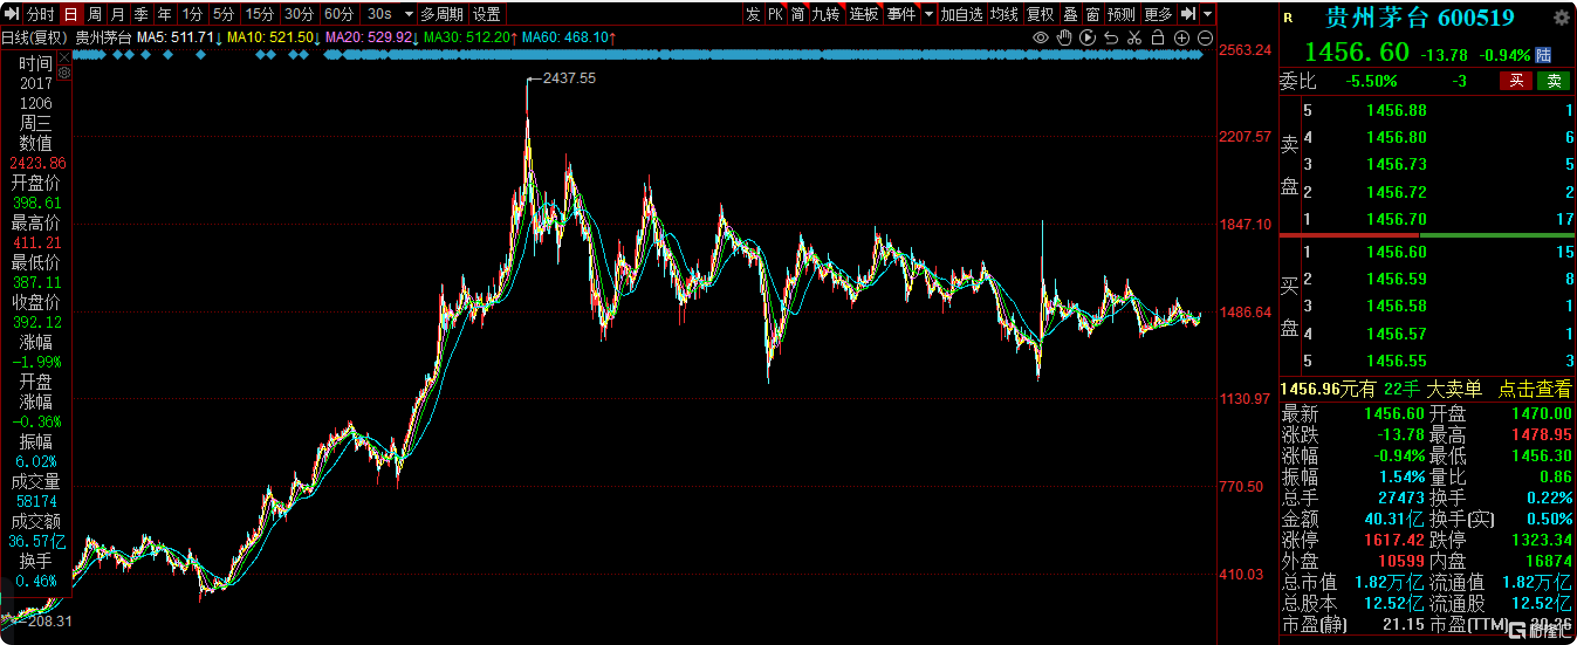Image resolution: width=1577 pixels, height=645 pixels.
Task: Click the red 买 buy button
Action: [x=1516, y=81]
